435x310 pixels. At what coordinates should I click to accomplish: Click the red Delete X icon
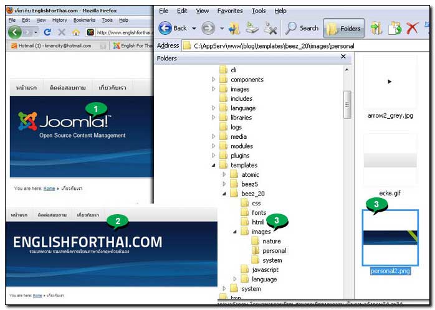412,28
